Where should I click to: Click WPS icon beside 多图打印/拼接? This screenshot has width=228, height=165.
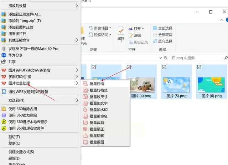point(4,77)
